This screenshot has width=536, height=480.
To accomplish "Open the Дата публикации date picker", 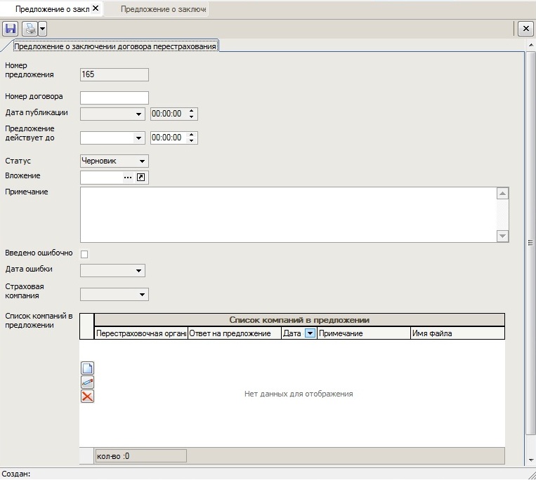I will 138,114.
